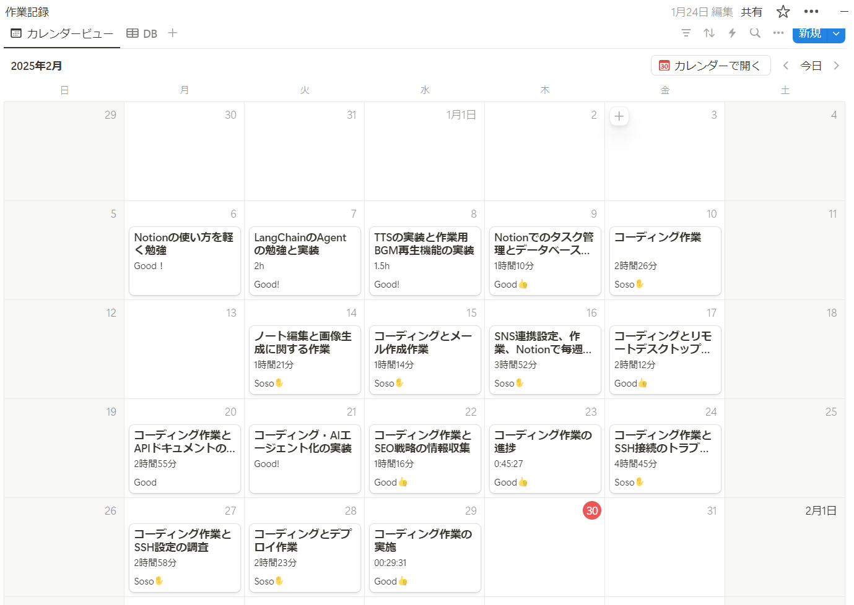Open コーディング作業とAPIドキュメント card
854x605 pixels.
point(185,459)
